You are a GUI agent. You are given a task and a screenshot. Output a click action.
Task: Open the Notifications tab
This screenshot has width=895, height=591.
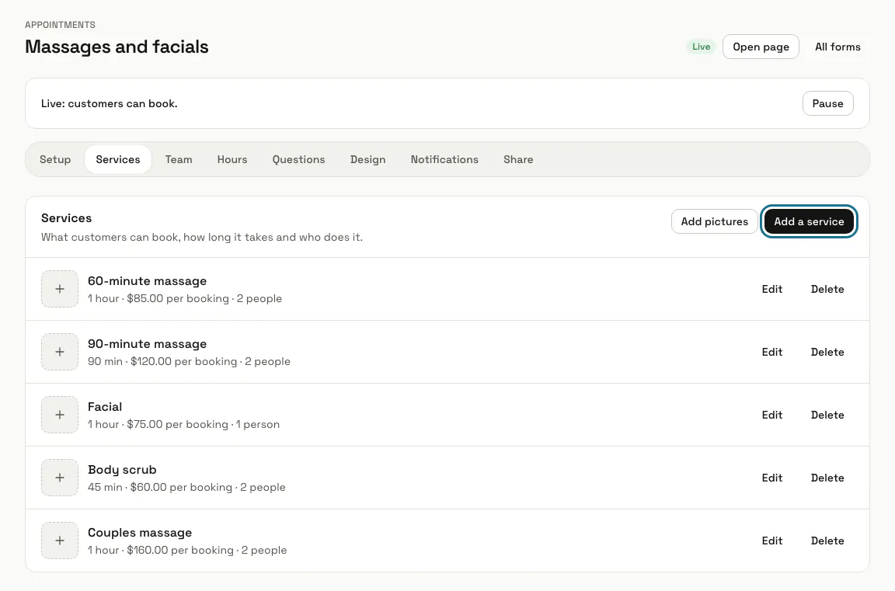pos(444,159)
